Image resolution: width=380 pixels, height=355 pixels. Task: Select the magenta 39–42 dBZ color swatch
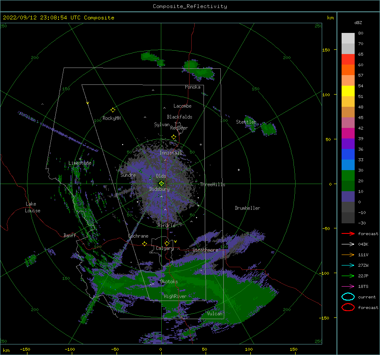click(348, 133)
